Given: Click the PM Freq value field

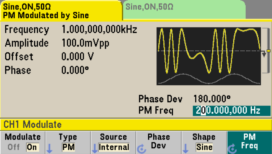Looking at the screenshot, I should point(231,110).
